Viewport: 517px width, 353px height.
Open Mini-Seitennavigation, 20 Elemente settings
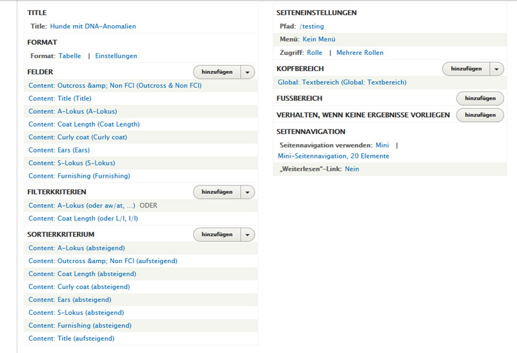coord(333,156)
